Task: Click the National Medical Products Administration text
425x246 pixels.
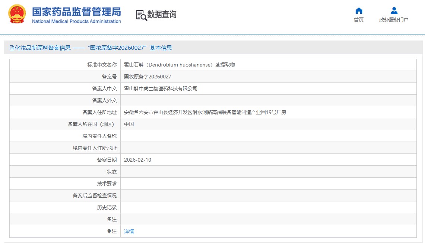Action: pos(76,22)
